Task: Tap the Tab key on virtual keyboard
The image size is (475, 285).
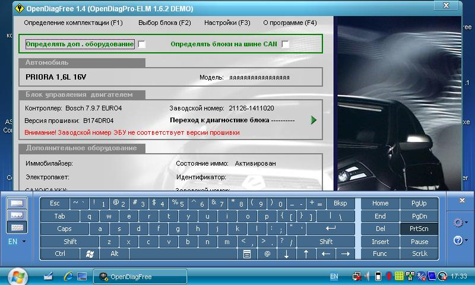Action: click(x=59, y=216)
